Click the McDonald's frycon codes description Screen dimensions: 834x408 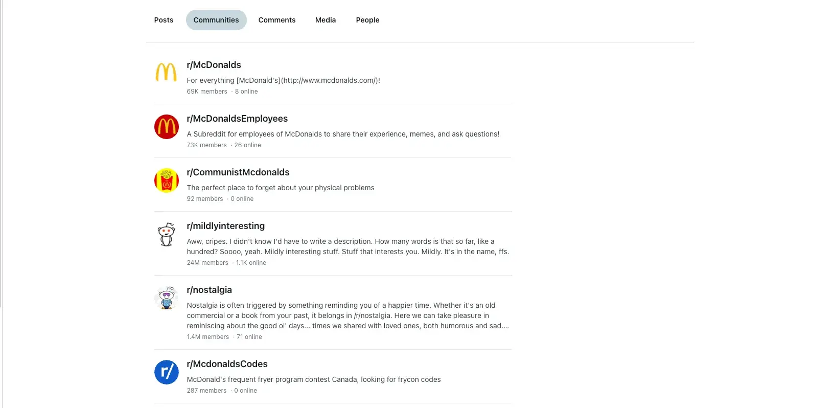(314, 379)
